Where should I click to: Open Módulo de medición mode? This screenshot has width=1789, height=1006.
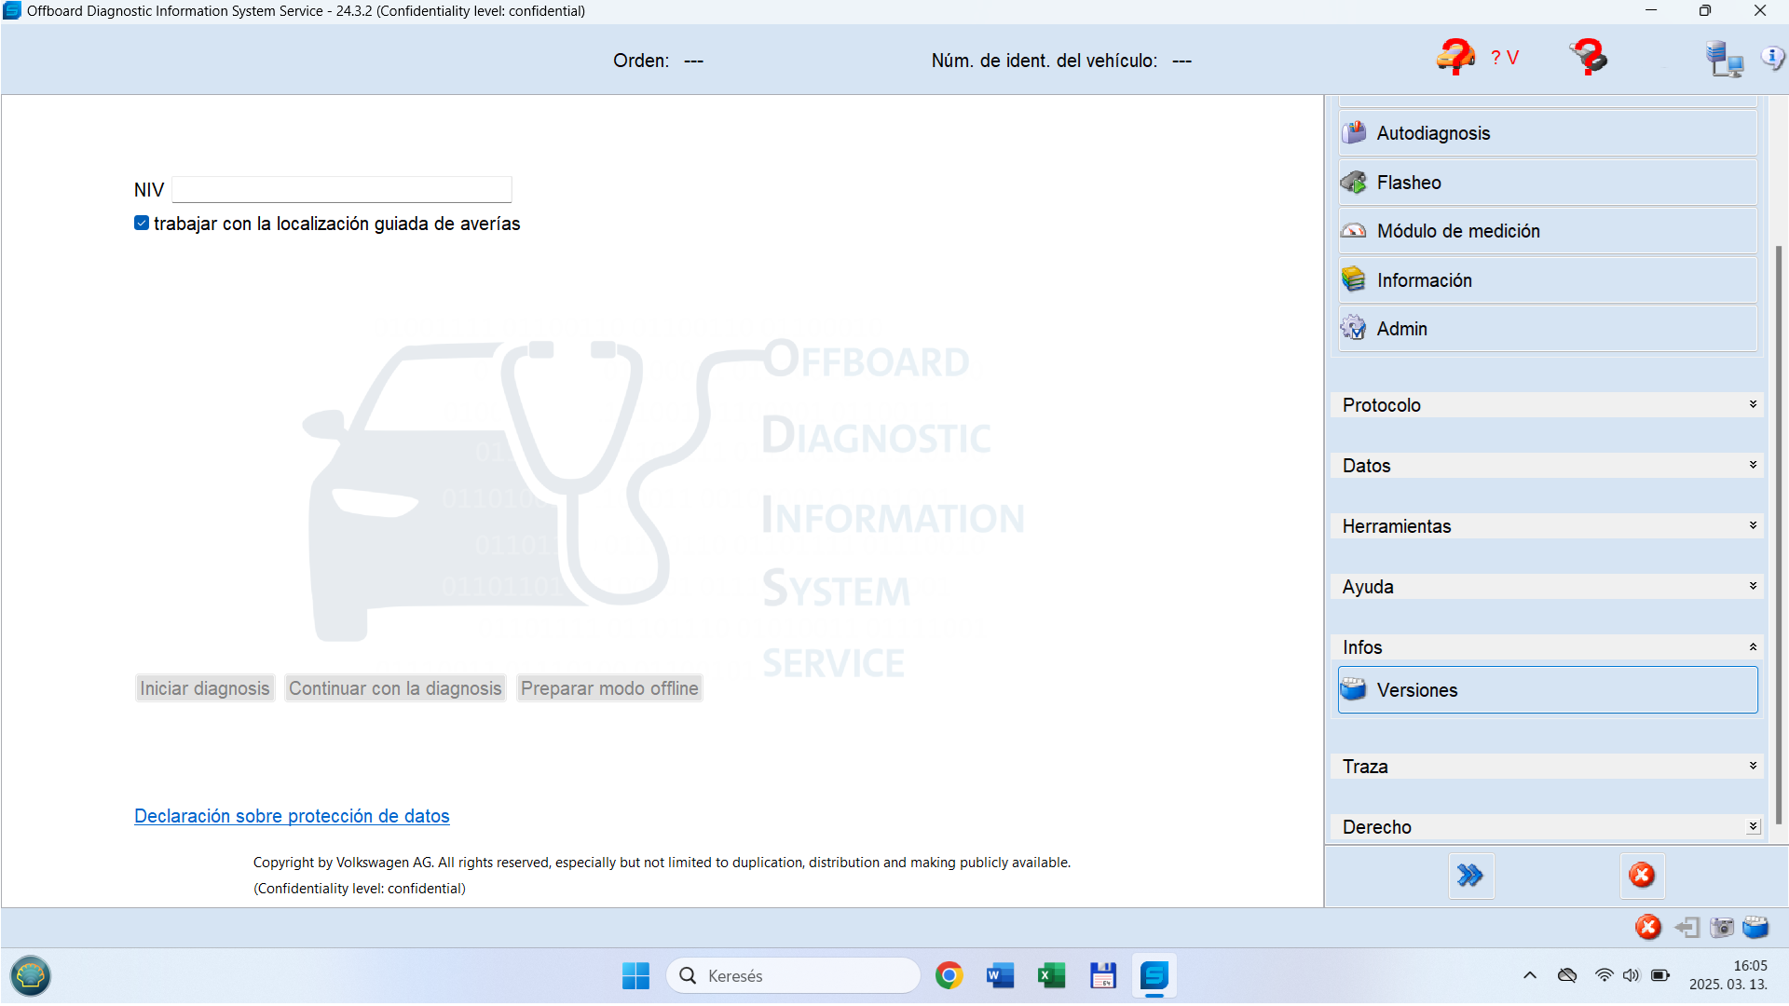1548,231
